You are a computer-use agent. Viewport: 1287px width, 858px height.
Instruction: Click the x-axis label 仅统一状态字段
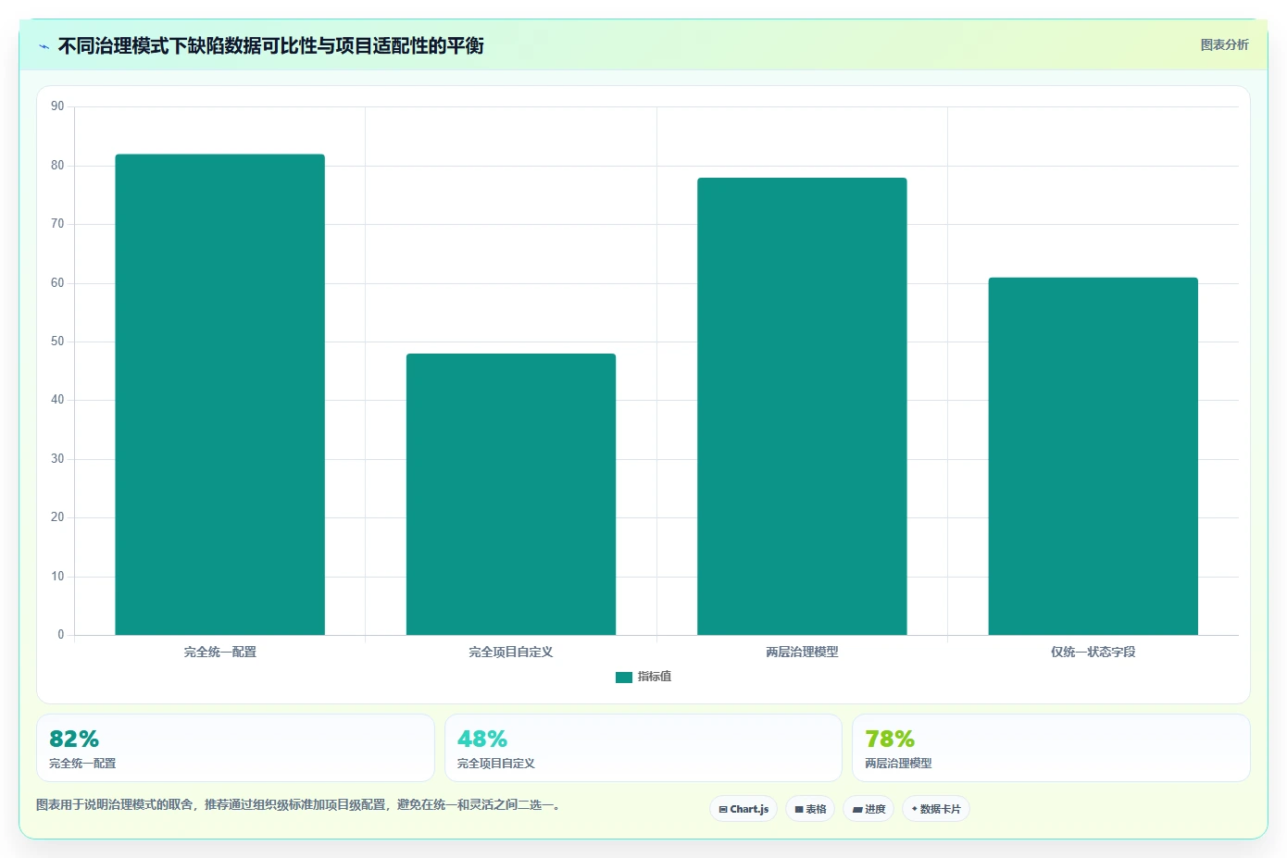point(1093,652)
